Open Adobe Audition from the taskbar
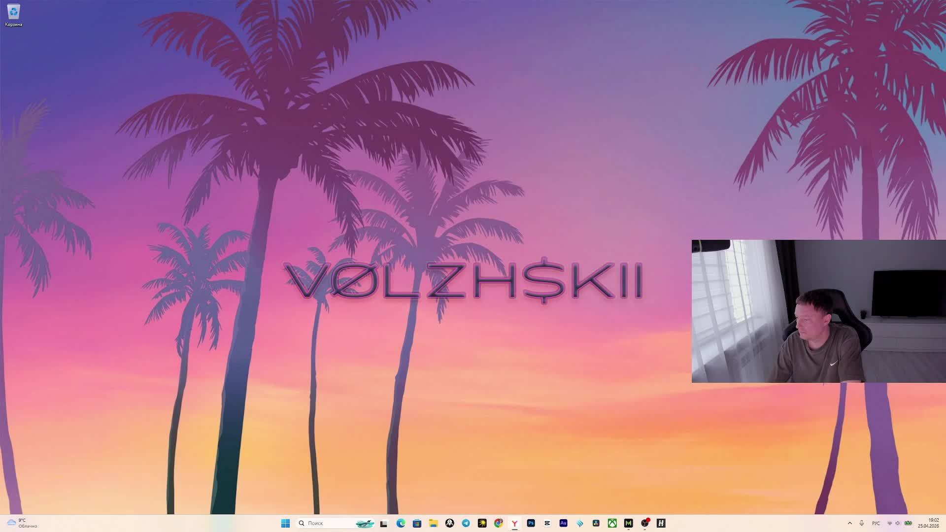The width and height of the screenshot is (946, 532). coord(563,523)
